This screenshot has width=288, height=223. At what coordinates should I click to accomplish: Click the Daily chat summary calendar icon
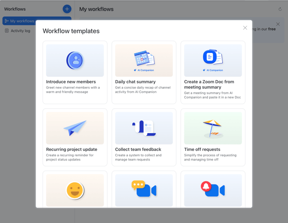[x=144, y=59]
